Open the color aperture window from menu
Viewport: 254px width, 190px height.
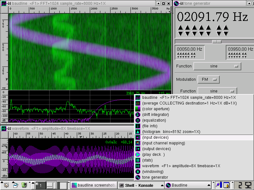coord(156,109)
